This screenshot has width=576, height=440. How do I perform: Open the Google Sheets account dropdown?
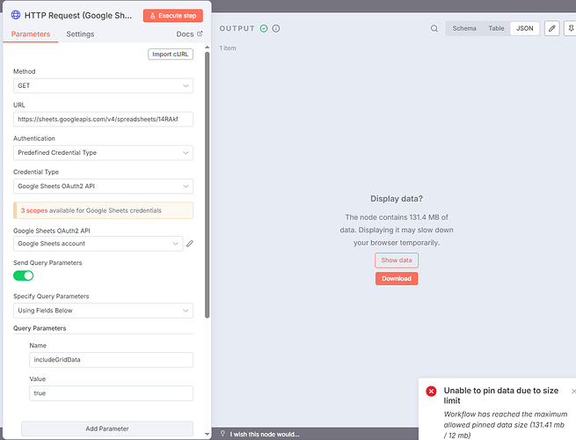click(x=98, y=244)
